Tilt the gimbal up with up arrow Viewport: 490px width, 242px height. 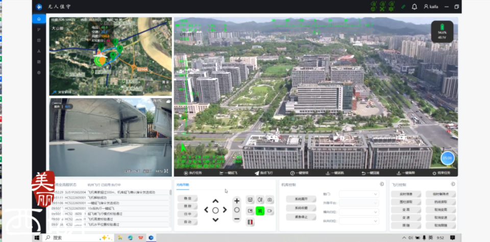pos(215,201)
